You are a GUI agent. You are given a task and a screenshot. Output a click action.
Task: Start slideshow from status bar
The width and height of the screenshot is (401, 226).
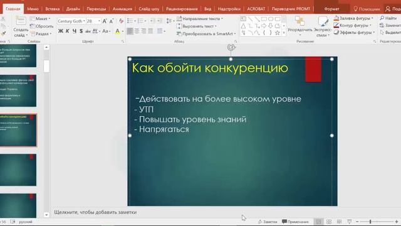(x=350, y=222)
